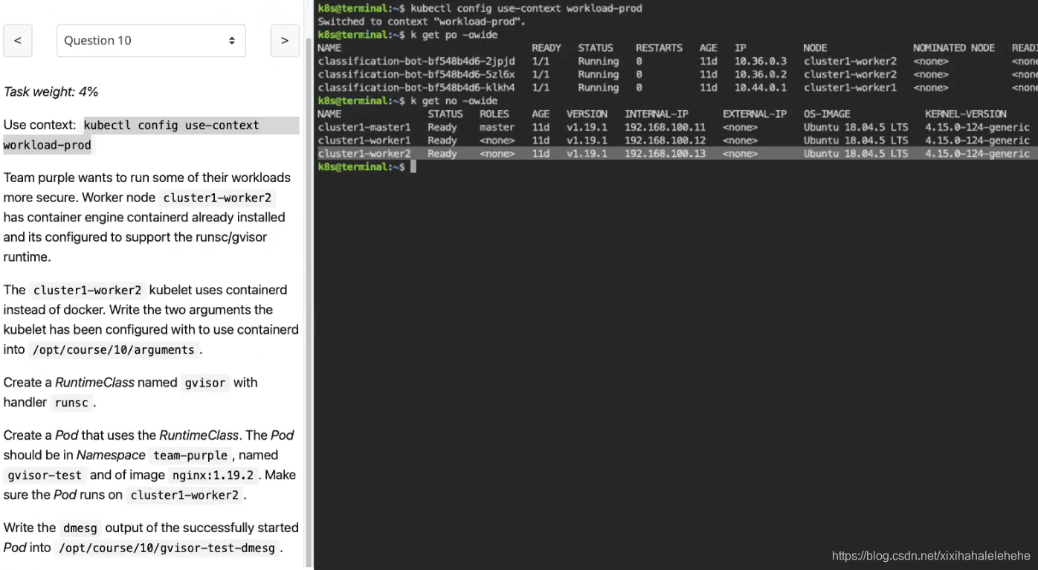The height and width of the screenshot is (570, 1038).
Task: Click the cluster1-master1 node name
Action: point(364,127)
